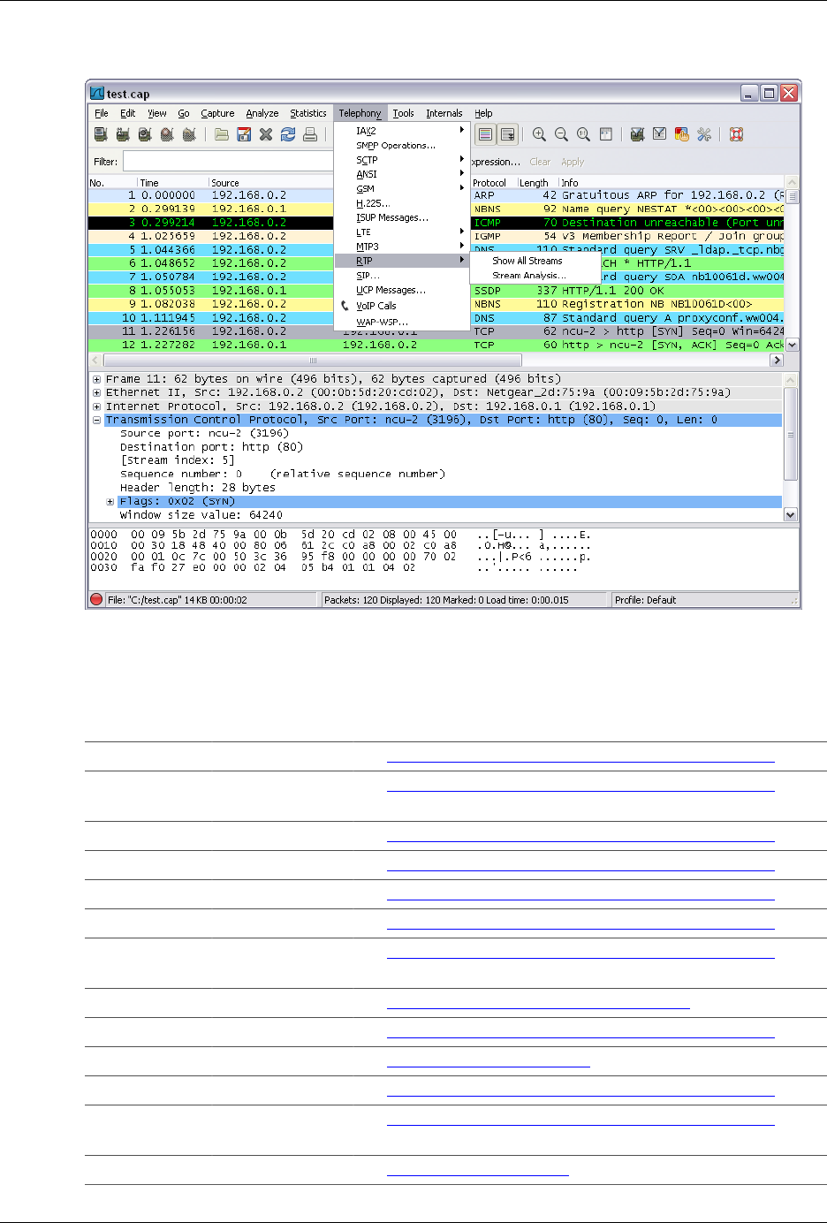Click the Clear filter button
827x1223 pixels.
pos(540,162)
